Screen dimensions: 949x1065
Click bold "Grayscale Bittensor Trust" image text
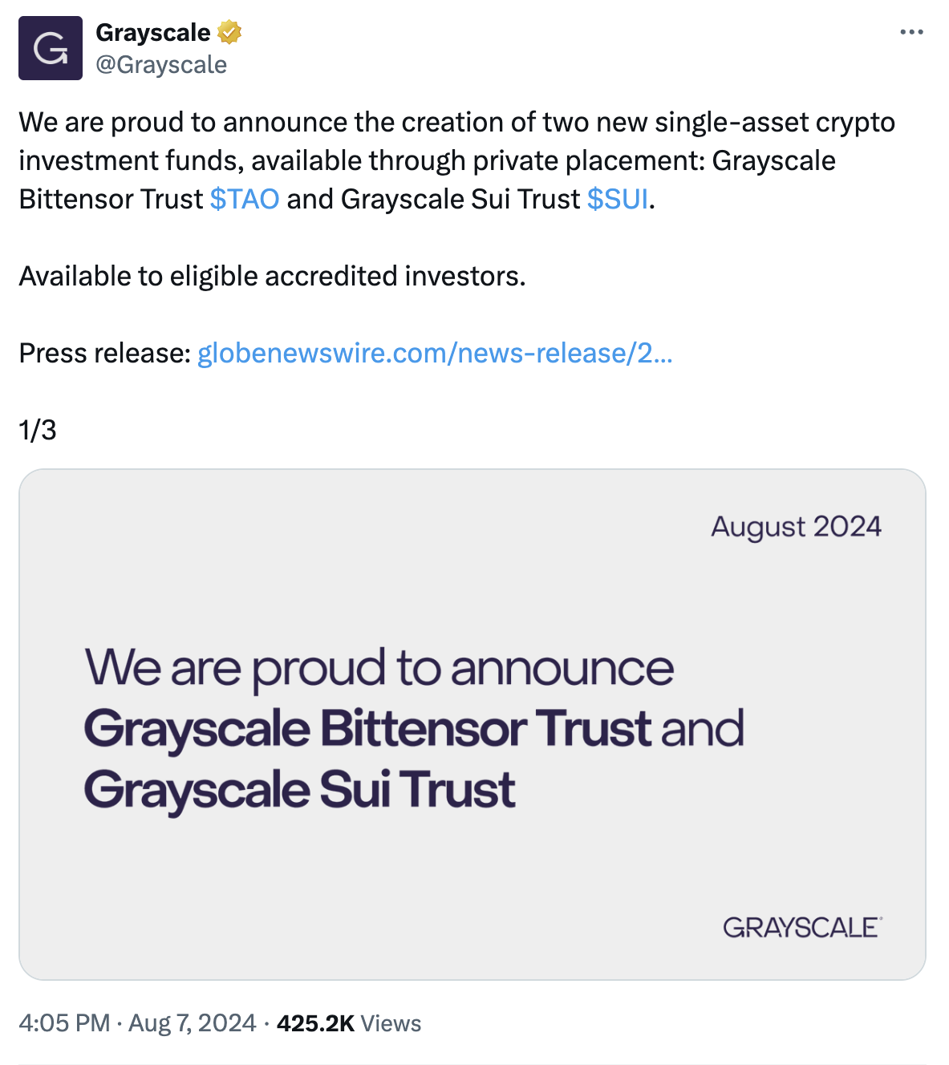[x=367, y=729]
